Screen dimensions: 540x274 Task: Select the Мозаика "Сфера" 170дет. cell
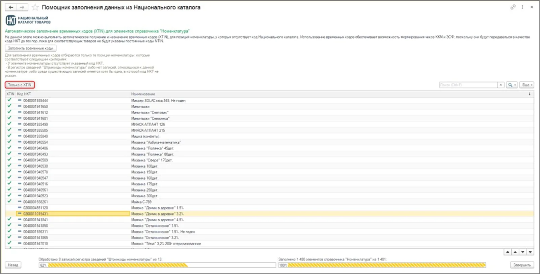pos(152,160)
